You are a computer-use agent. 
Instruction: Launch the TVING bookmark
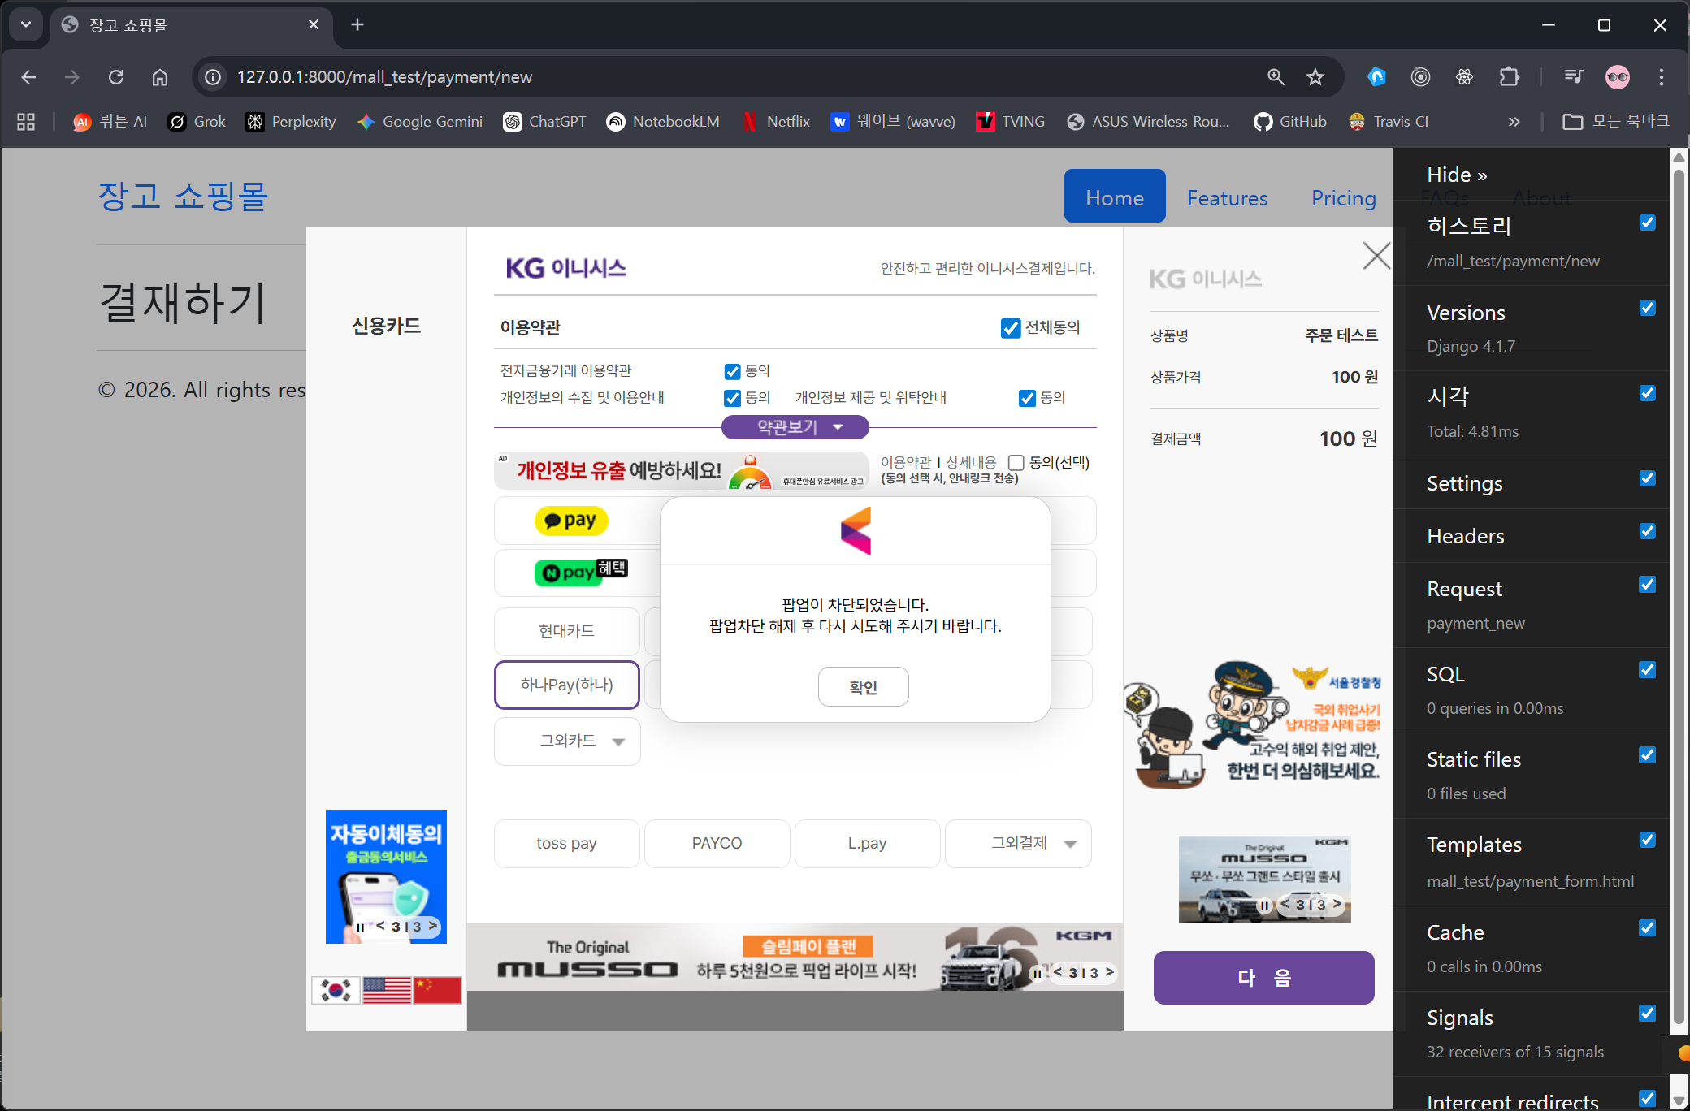1009,121
